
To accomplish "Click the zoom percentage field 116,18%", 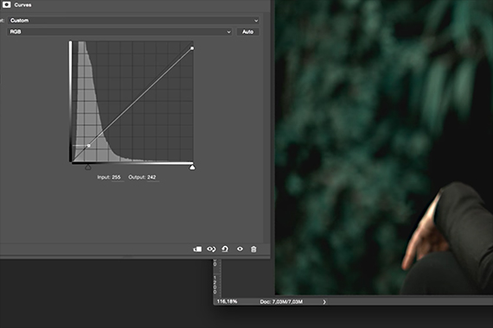I will (227, 301).
